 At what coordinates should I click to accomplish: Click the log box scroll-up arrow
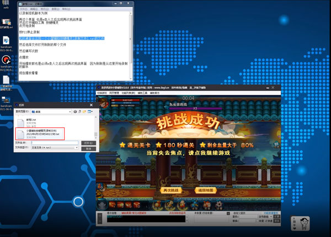click(x=187, y=217)
